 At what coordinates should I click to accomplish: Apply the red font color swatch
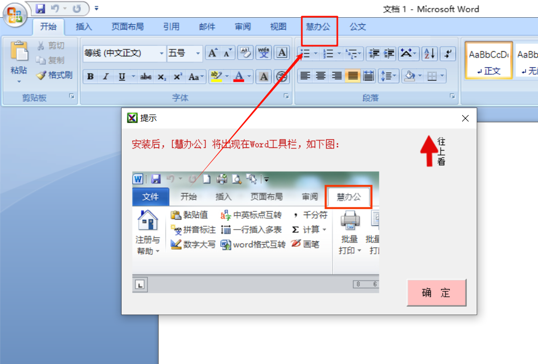tap(239, 76)
